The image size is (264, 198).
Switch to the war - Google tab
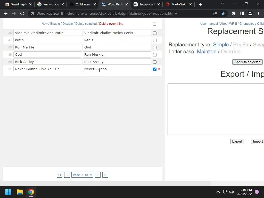[50, 5]
